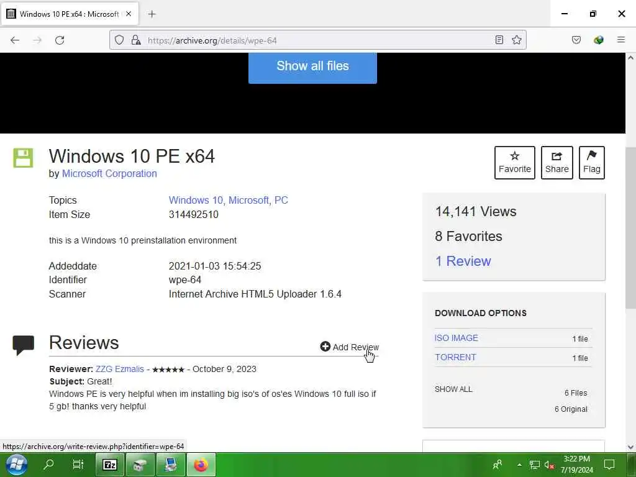The width and height of the screenshot is (636, 477).
Task: Download the ISO IMAGE option
Action: [x=457, y=338]
